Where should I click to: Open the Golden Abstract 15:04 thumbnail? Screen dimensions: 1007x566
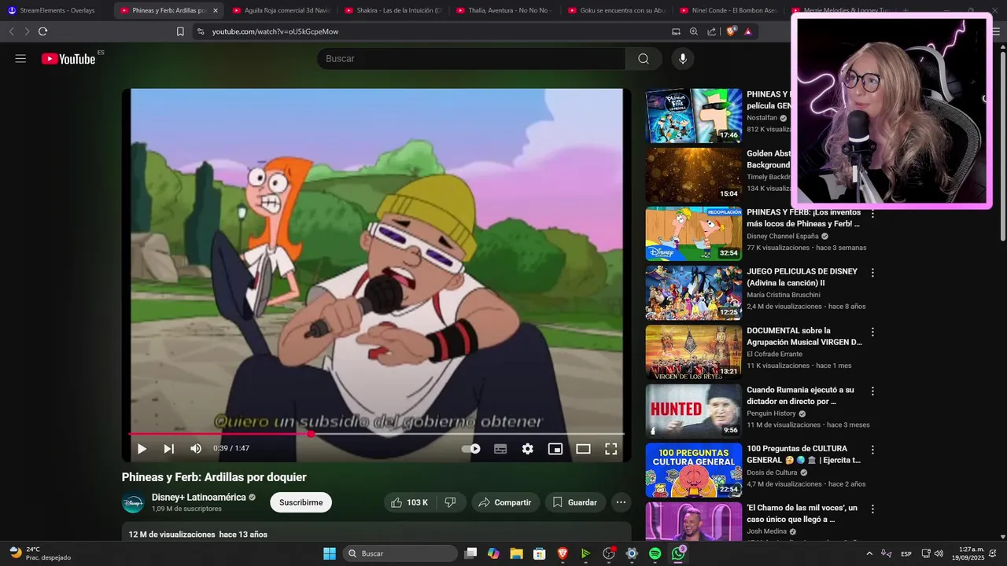click(x=694, y=175)
